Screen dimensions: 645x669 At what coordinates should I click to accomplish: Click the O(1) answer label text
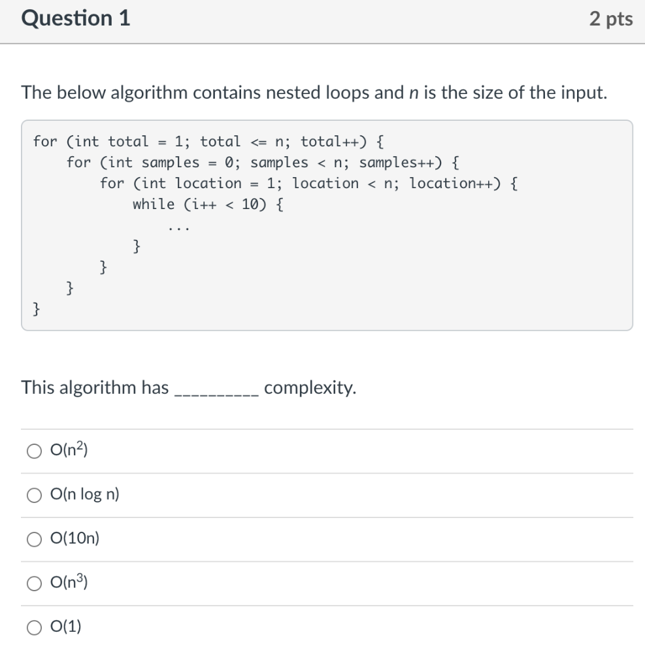[66, 627]
